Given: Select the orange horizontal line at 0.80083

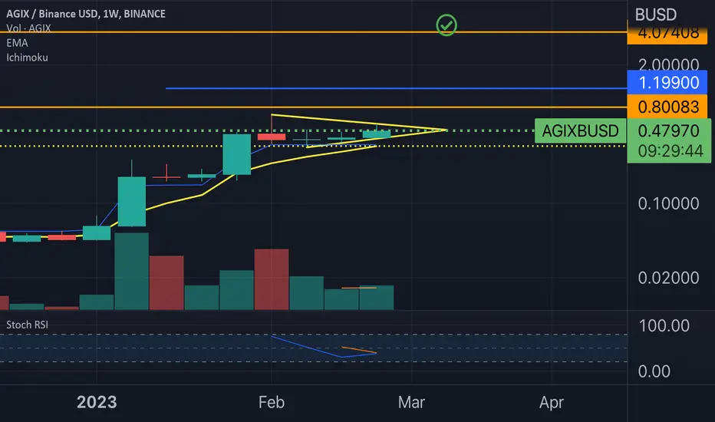Looking at the screenshot, I should (314, 107).
